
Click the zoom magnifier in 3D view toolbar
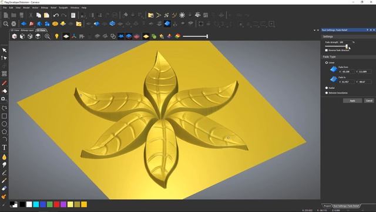(47, 37)
